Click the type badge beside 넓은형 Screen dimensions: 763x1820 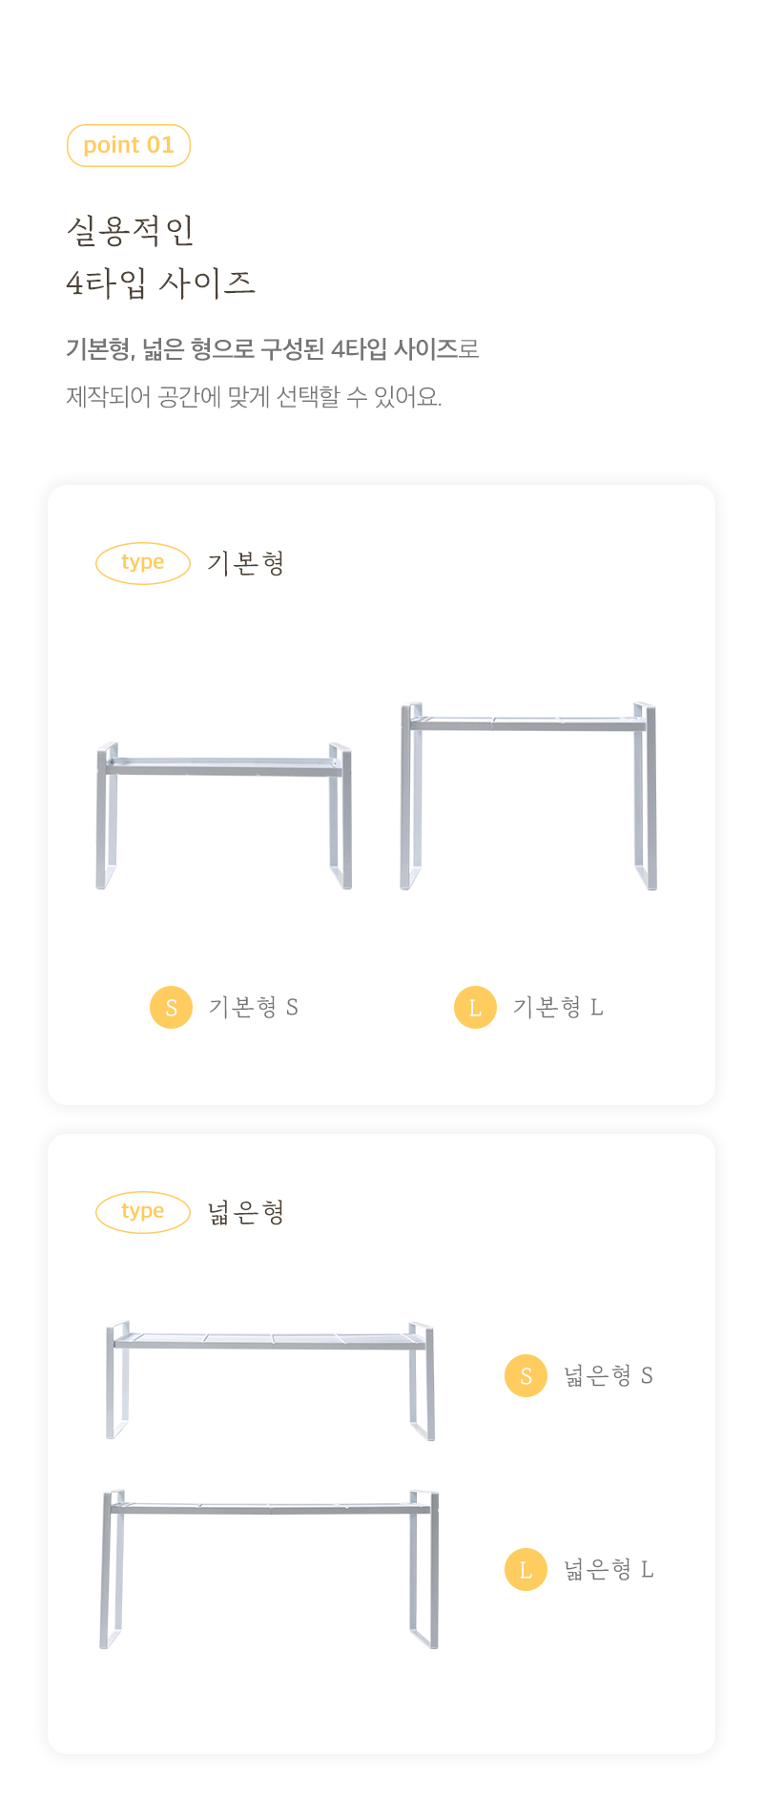click(143, 1212)
